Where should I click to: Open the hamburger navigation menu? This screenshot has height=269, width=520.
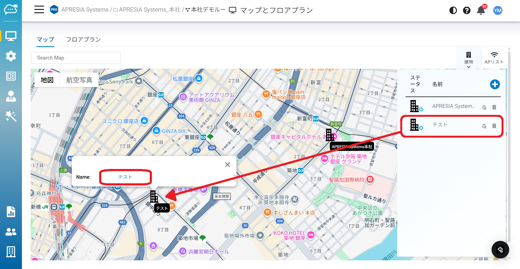(x=39, y=10)
